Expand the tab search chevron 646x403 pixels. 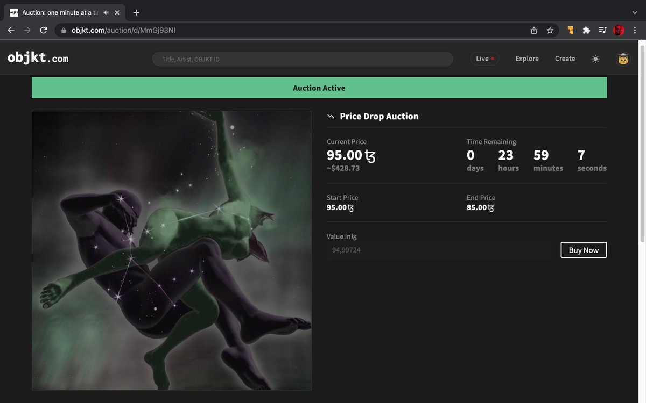pos(635,12)
